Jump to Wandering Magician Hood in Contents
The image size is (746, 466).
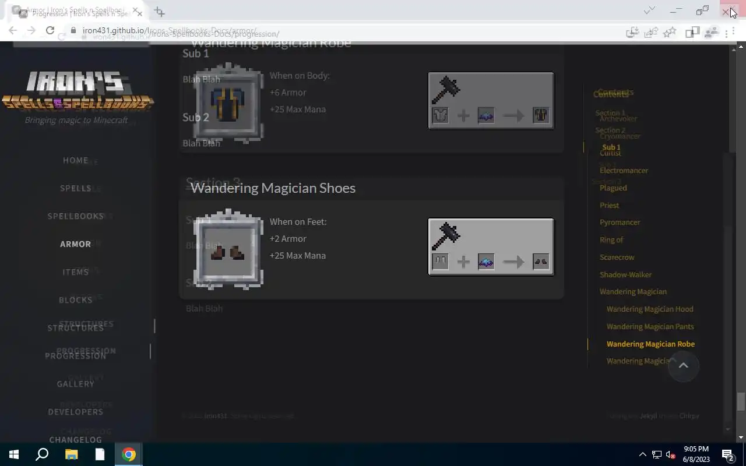click(x=650, y=309)
